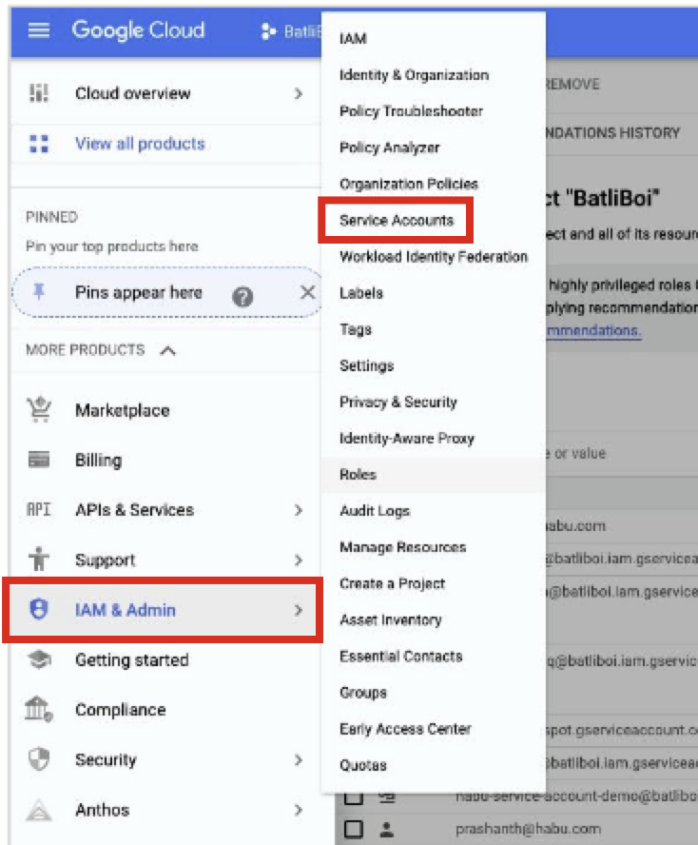698x845 pixels.
Task: Click the Marketplace cart icon
Action: click(39, 410)
